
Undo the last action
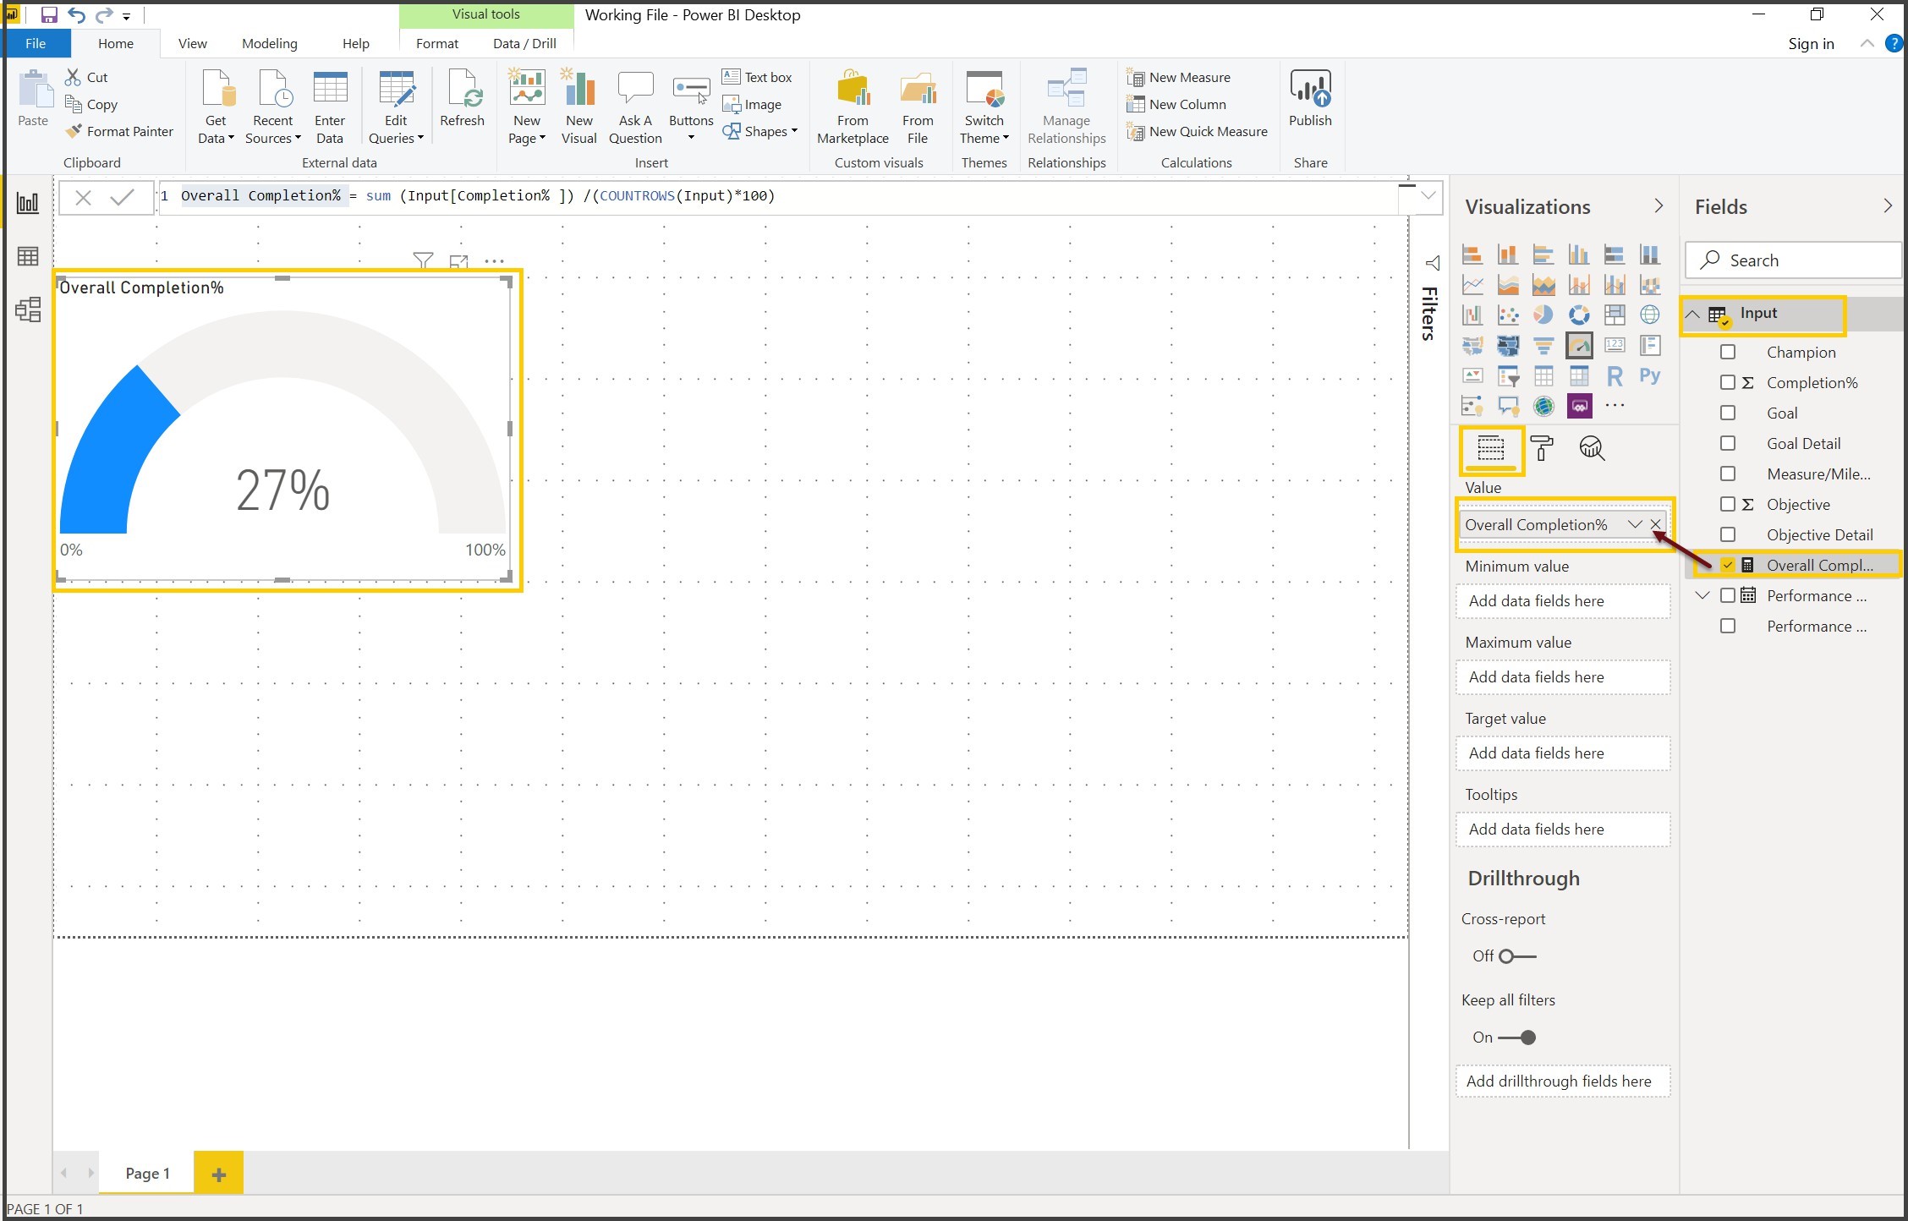[77, 14]
